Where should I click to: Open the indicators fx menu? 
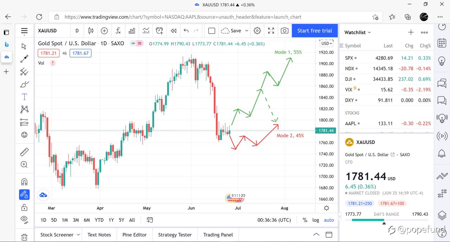click(x=118, y=31)
